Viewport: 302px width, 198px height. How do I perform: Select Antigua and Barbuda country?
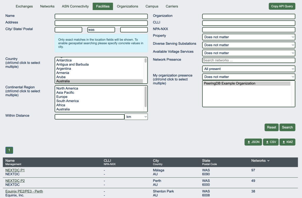click(99, 64)
